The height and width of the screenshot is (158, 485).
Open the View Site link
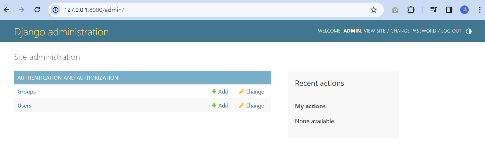(x=375, y=31)
